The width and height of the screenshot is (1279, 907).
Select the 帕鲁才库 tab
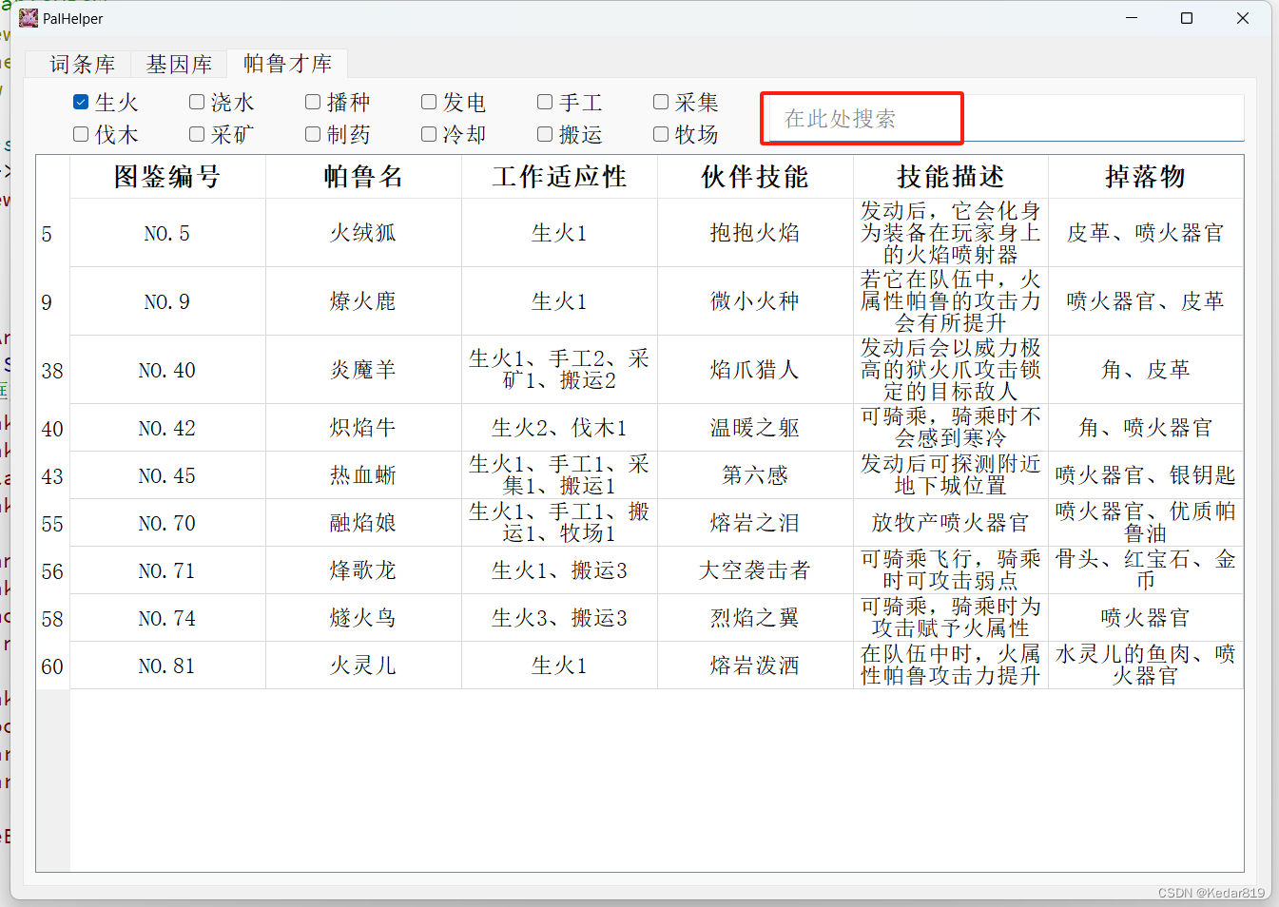(x=287, y=63)
